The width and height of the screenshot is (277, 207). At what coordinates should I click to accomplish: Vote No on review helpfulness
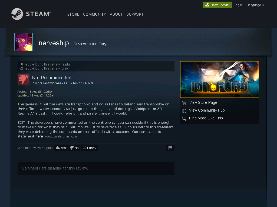pos(74,148)
